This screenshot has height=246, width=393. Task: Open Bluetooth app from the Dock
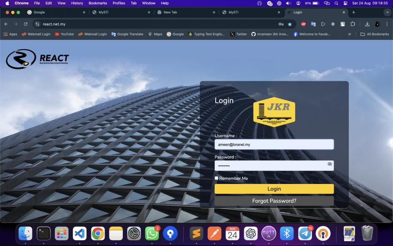coord(287,233)
